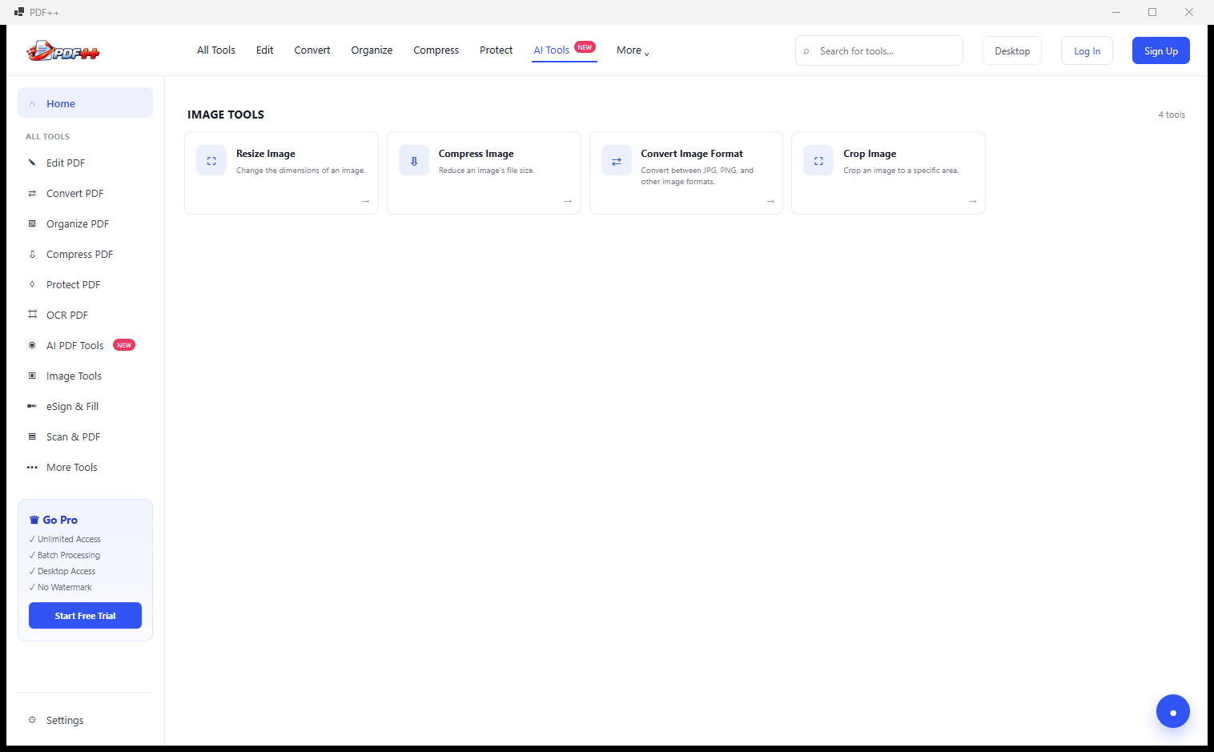Open the floating chat bubble button
Image resolution: width=1214 pixels, height=752 pixels.
tap(1172, 711)
